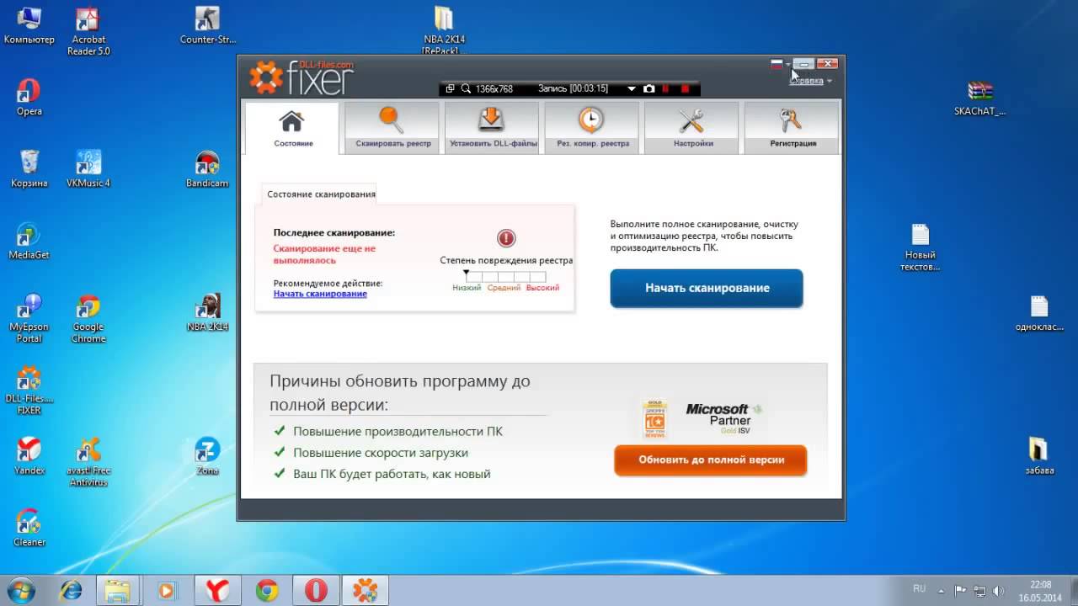Click the Запись [00:03:15] recording timer

pyautogui.click(x=573, y=88)
